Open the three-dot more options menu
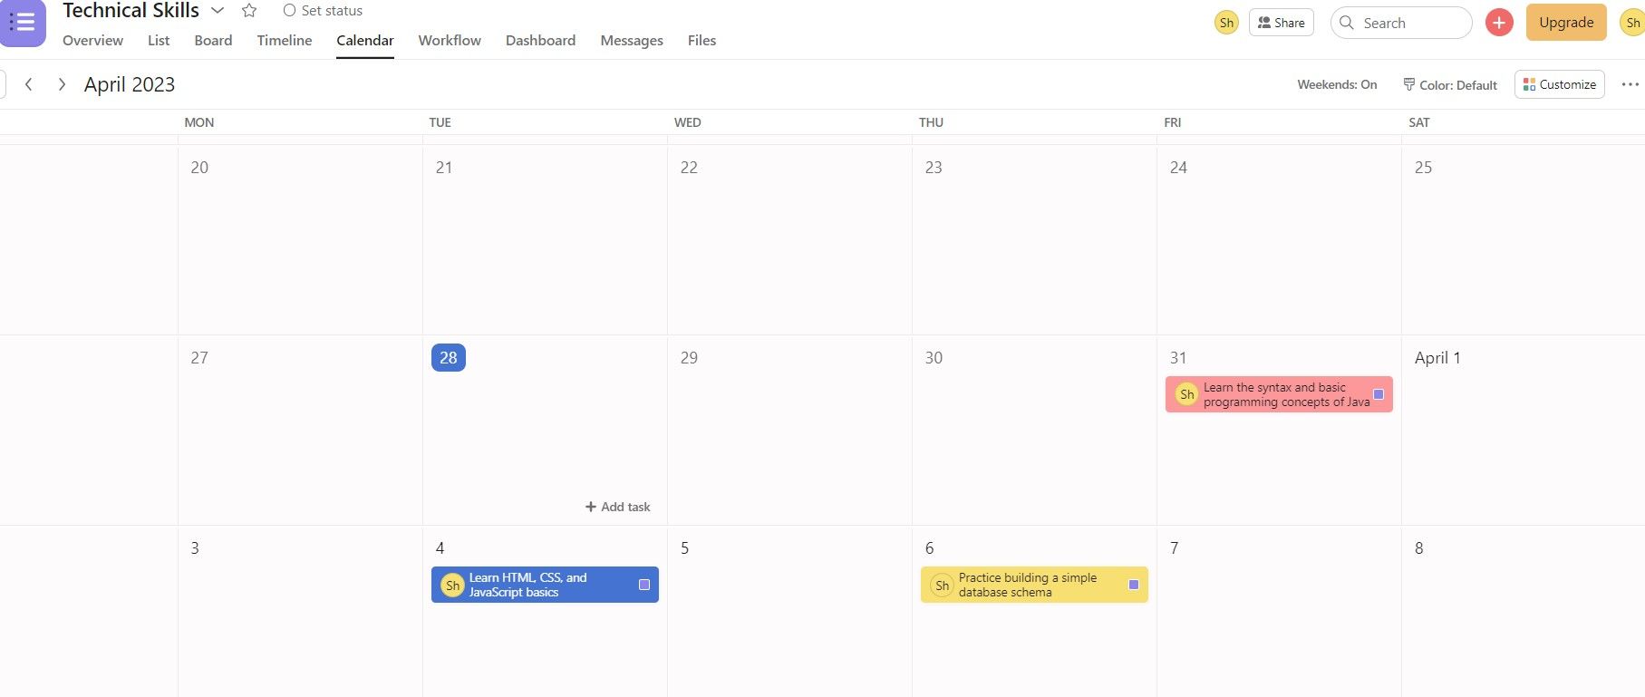The height and width of the screenshot is (697, 1645). [x=1630, y=84]
